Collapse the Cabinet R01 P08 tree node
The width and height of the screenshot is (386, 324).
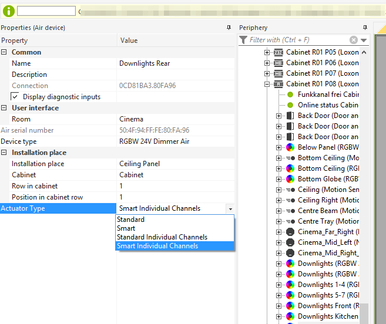coord(268,84)
